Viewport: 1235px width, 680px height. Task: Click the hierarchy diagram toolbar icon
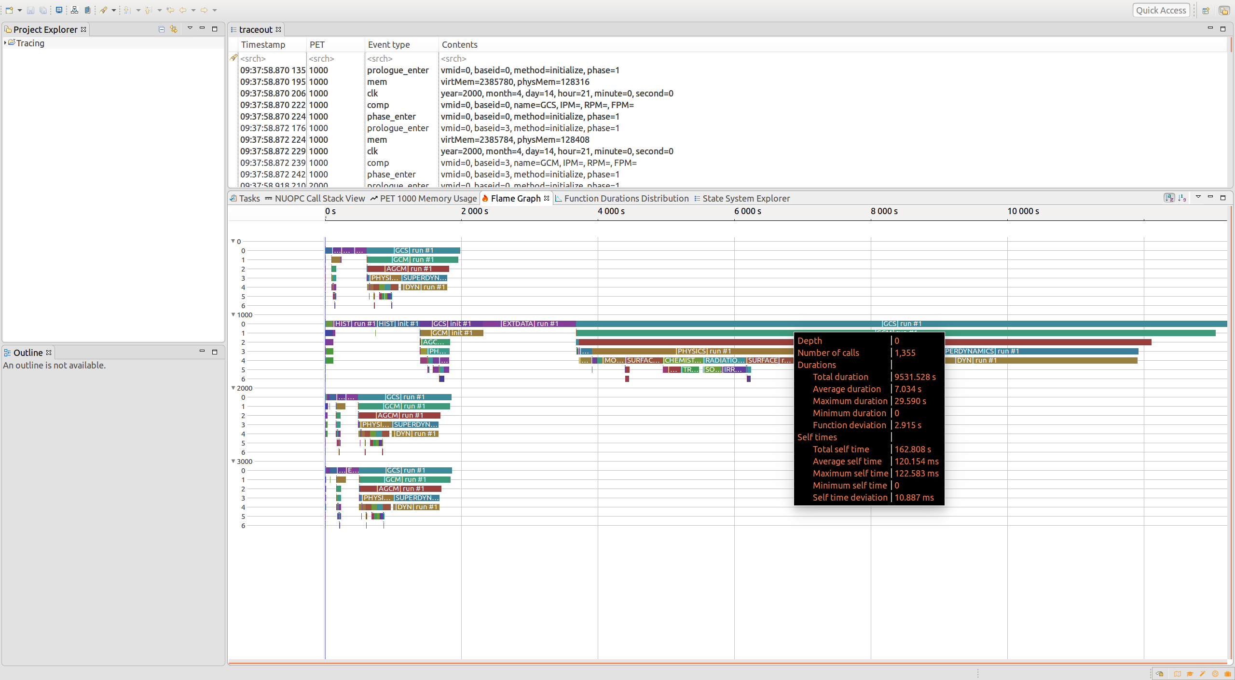pos(74,10)
